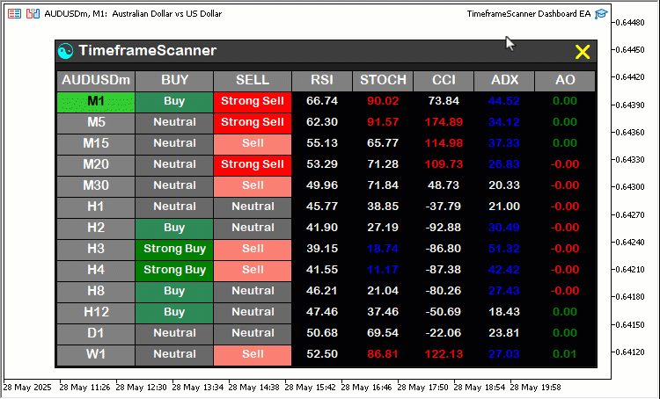This screenshot has height=399, width=660.
Task: Click RSI value 49.96
Action: 322,185
